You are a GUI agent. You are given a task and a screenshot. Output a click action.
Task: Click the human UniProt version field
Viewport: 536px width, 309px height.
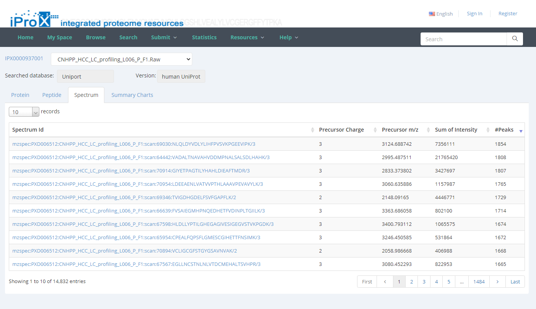[x=181, y=76]
